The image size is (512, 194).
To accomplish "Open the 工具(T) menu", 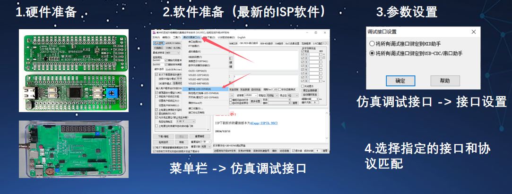I will (x=177, y=37).
